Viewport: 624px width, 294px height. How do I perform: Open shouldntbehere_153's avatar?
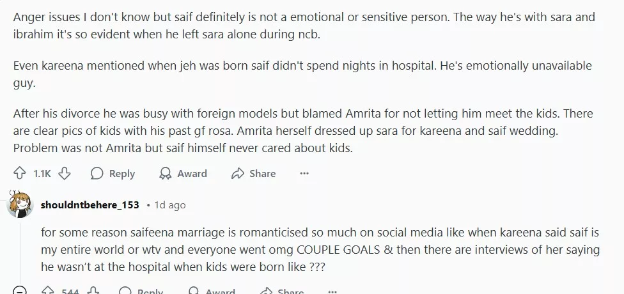coord(20,205)
